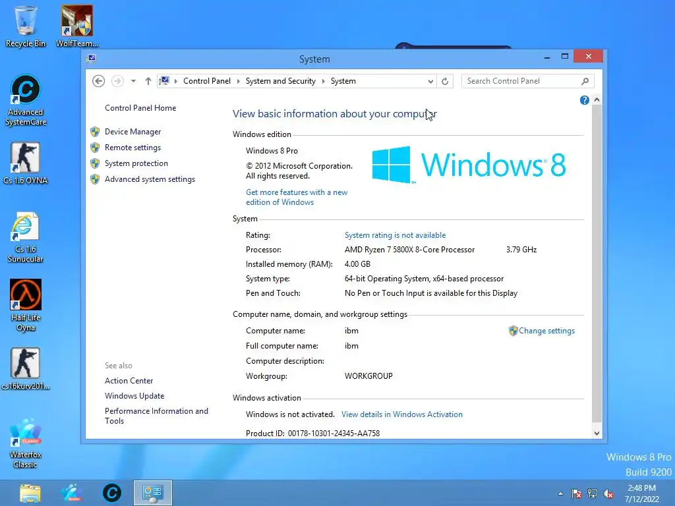Click the muted volume tray icon
The height and width of the screenshot is (506, 675).
(608, 493)
